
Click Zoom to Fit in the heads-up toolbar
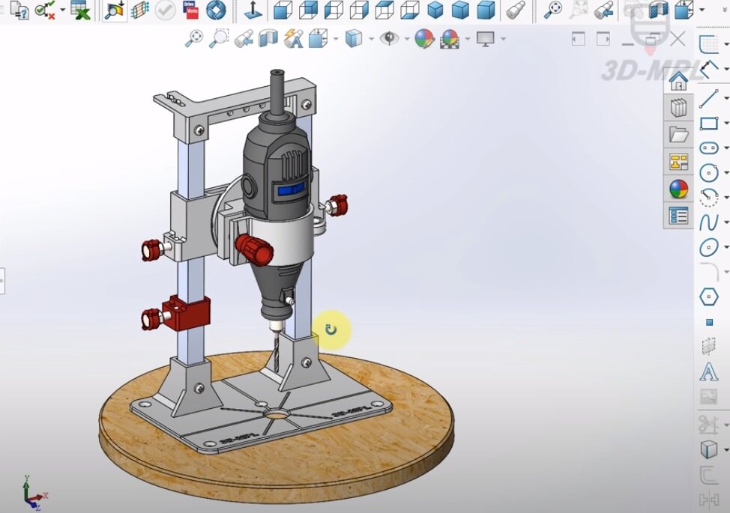coord(194,39)
